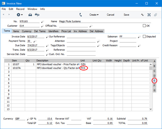Image resolution: width=162 pixels, height=129 pixels.
Task: Switch to the Price List tab
Action: point(66,31)
